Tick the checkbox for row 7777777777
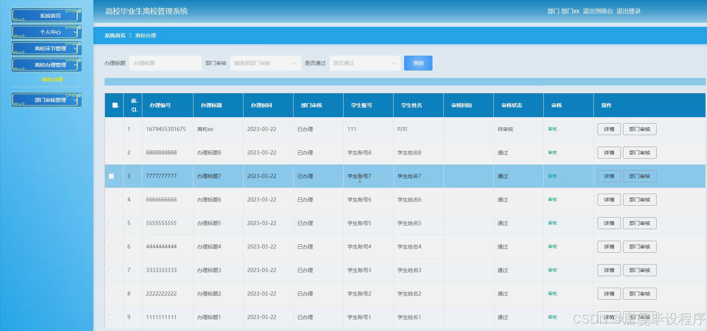 coord(111,176)
